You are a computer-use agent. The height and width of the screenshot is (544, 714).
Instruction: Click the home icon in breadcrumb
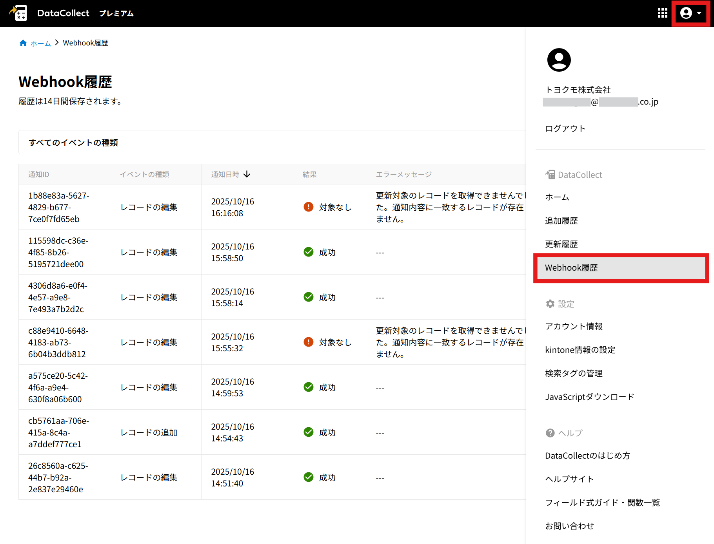point(23,43)
